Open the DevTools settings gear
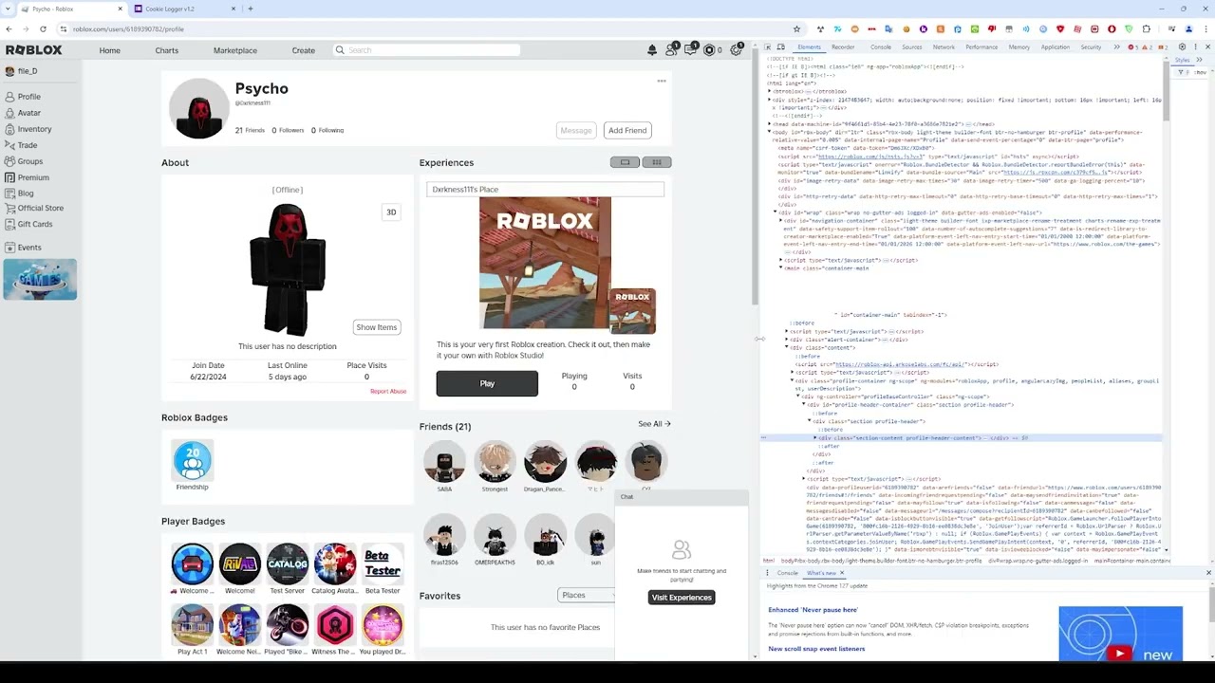This screenshot has height=683, width=1215. click(1182, 46)
